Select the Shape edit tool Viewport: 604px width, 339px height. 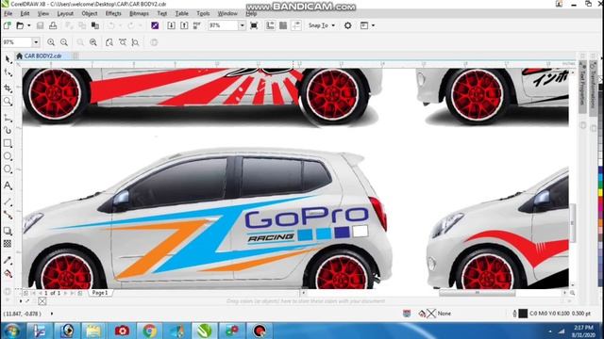8,73
